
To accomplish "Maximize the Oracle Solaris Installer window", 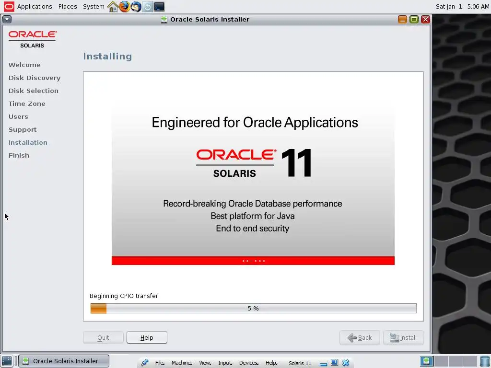I will [x=414, y=19].
